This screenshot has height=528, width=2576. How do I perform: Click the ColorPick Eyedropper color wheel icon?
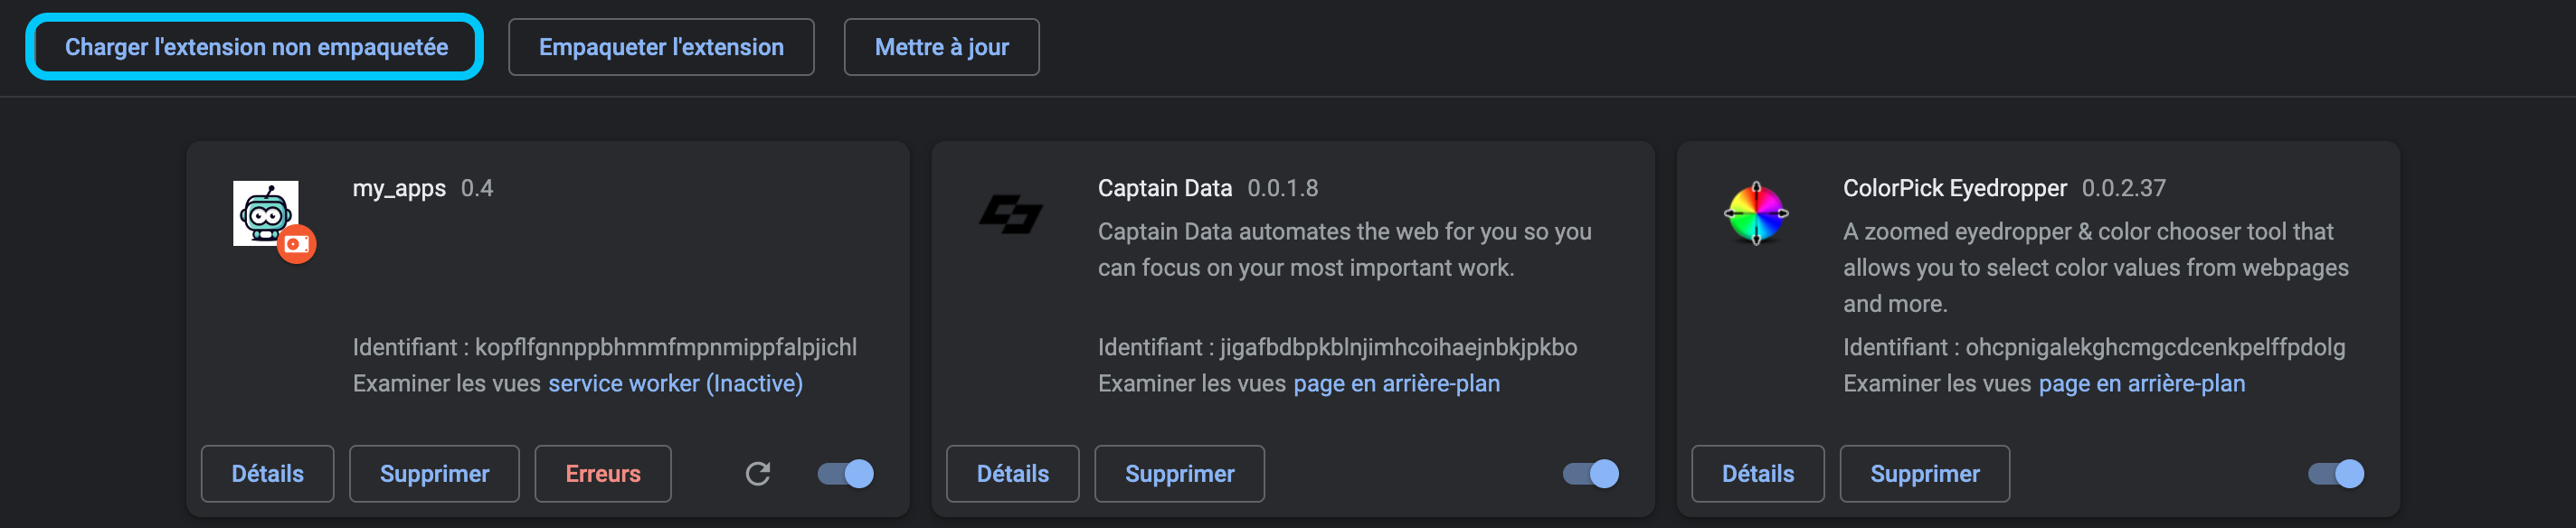click(1756, 214)
